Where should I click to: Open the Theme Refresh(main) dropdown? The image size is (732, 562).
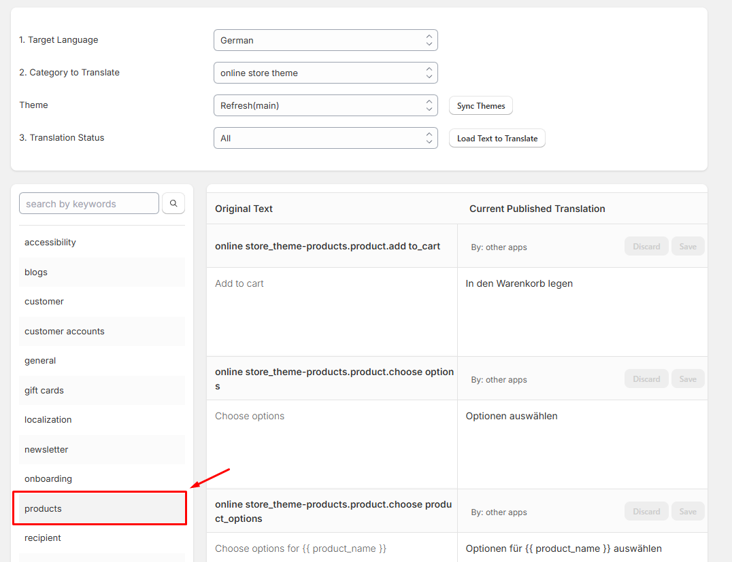tap(325, 105)
